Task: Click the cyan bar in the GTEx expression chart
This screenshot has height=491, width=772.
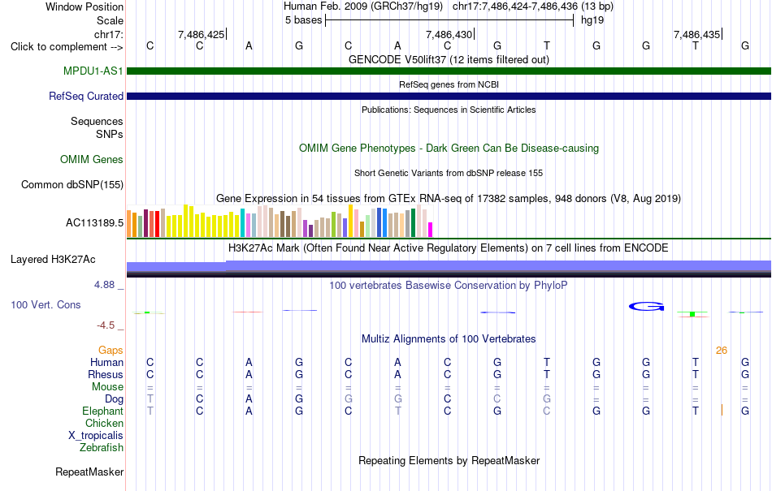Action: tap(243, 223)
